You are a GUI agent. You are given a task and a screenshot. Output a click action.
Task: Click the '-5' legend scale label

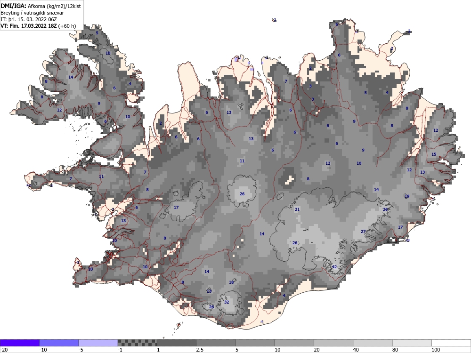pyautogui.click(x=81, y=350)
